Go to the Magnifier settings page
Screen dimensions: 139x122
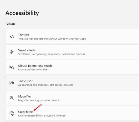click(72, 98)
